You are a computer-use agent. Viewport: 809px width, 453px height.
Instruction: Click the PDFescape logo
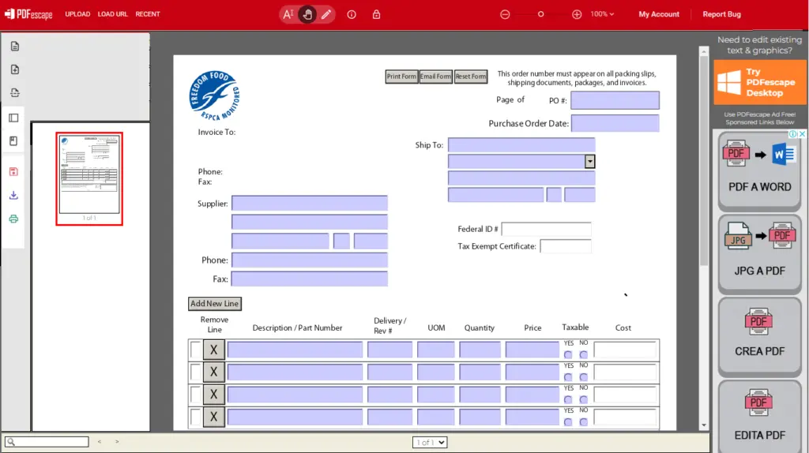click(x=28, y=14)
